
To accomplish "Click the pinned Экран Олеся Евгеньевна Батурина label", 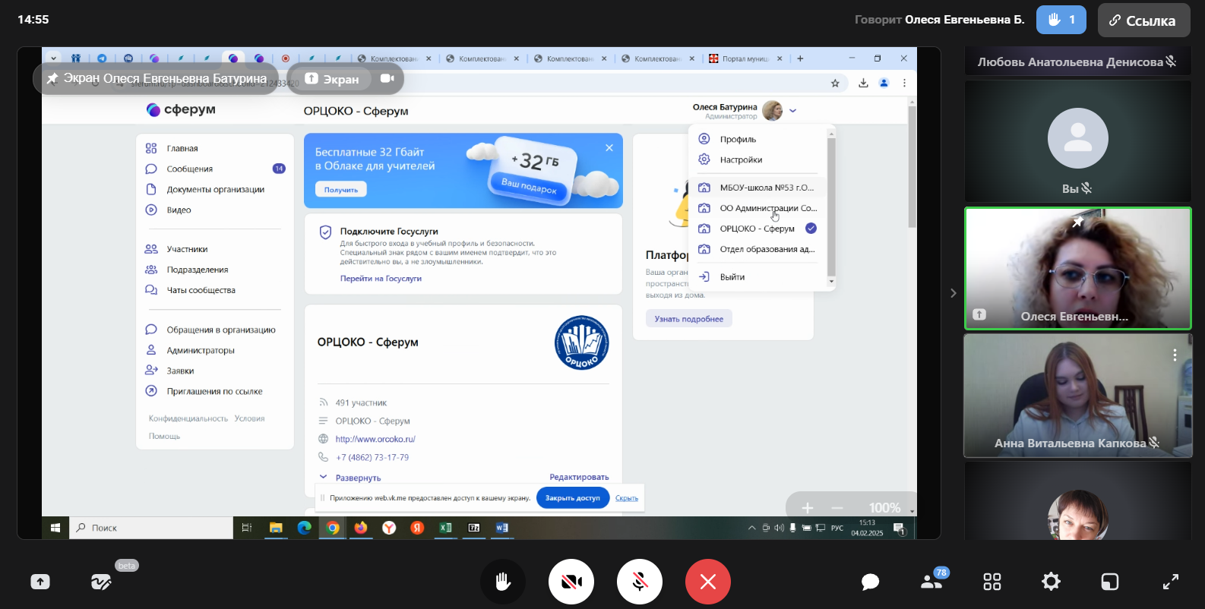I will [157, 78].
